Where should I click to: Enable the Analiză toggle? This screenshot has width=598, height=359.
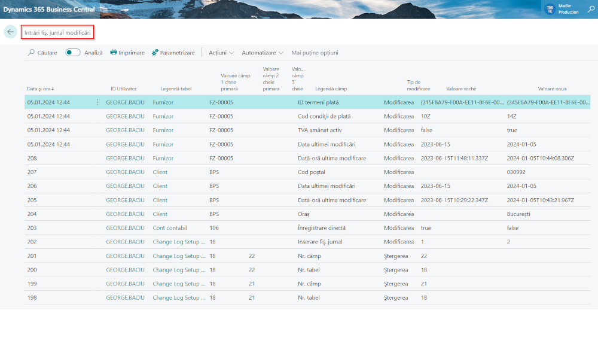[x=72, y=52]
